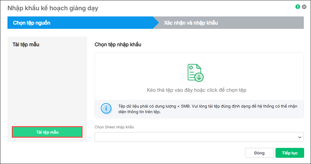Click 'Kéo thả tệp vào đây' text to choose file
This screenshot has height=164, width=311.
point(196,90)
